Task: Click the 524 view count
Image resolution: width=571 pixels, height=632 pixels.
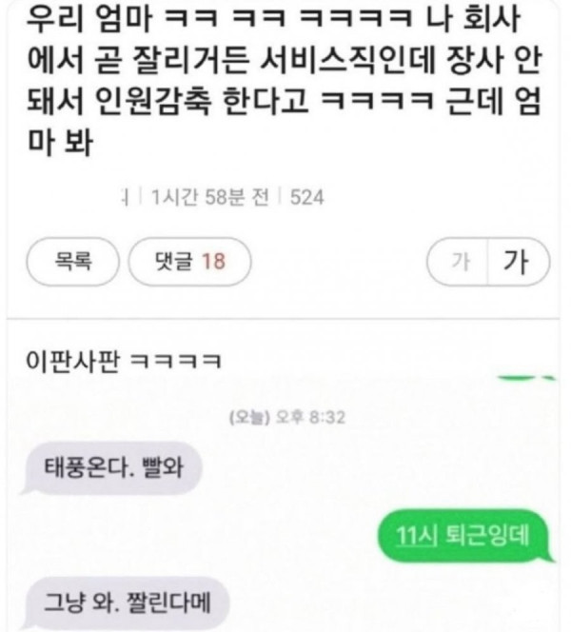Action: click(307, 198)
